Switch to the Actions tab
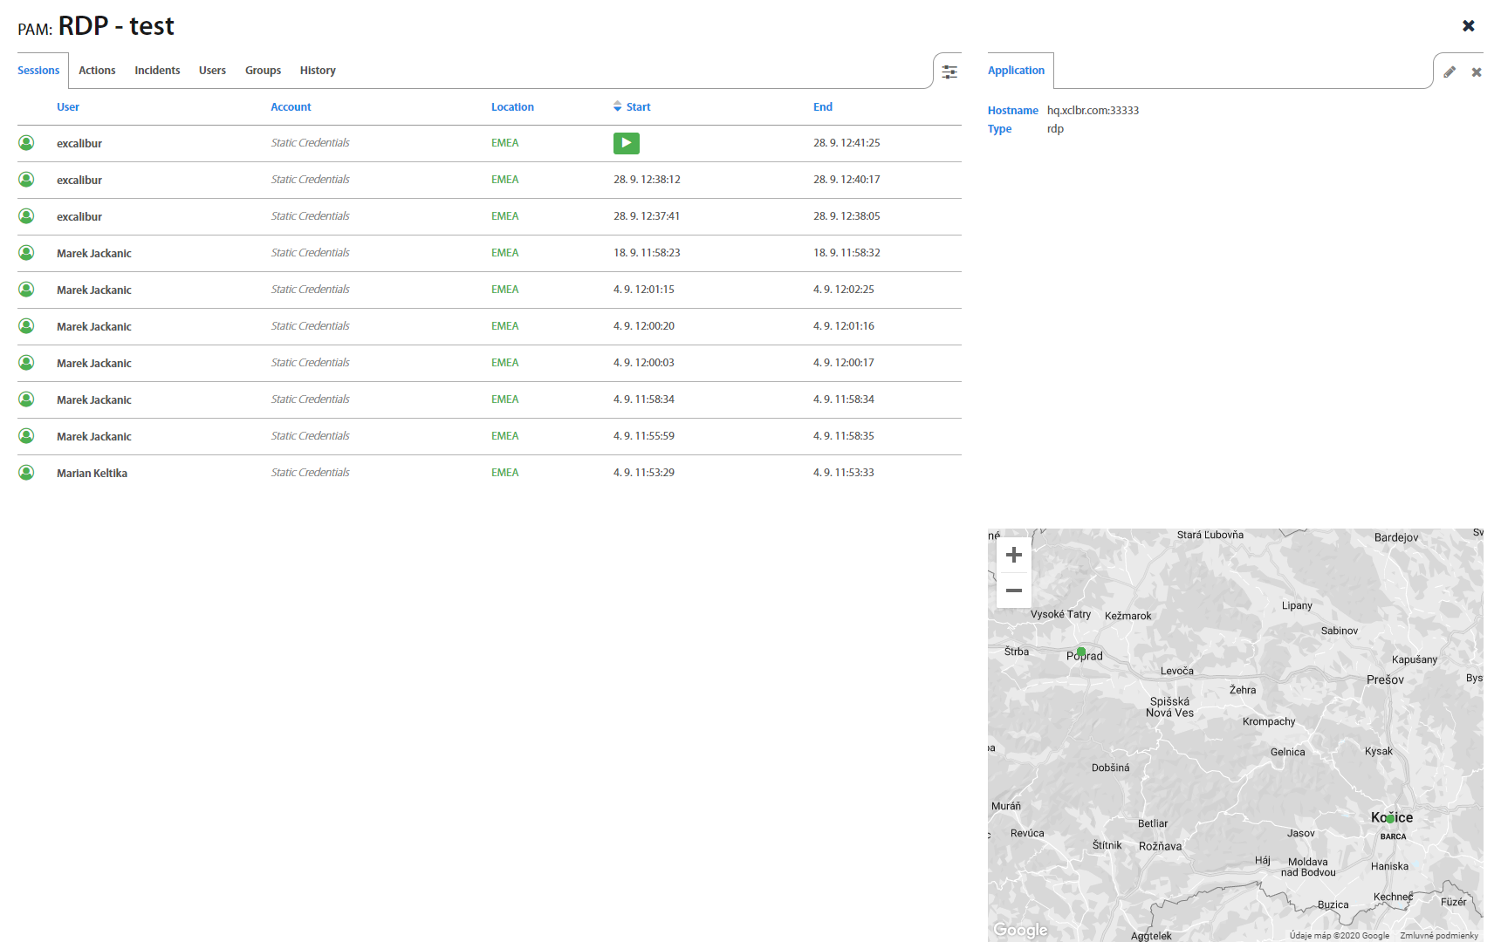This screenshot has width=1501, height=942. click(97, 71)
